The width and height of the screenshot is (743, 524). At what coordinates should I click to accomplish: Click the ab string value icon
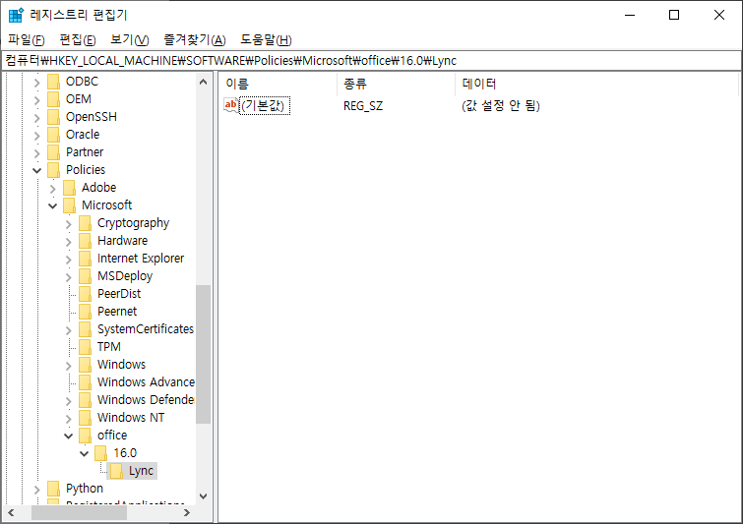point(231,105)
